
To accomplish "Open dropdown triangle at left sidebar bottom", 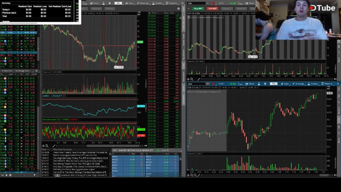I will [x=34, y=175].
